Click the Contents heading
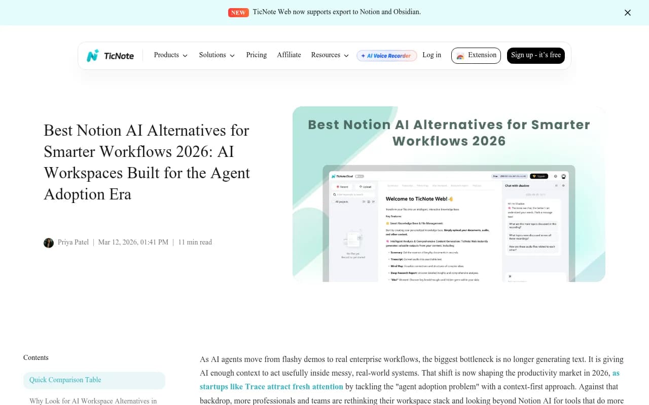The image size is (649, 405). tap(36, 357)
